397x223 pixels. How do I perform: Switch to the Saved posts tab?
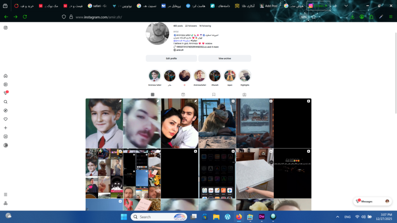coord(214,94)
